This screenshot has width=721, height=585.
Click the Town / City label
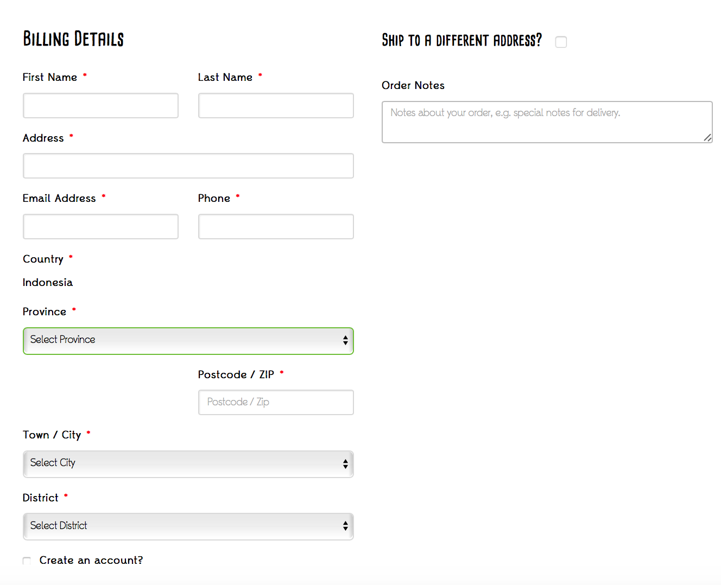[52, 435]
